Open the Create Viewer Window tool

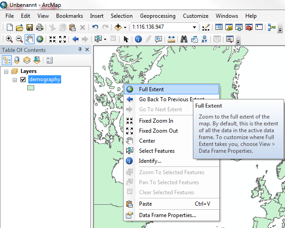click(x=230, y=39)
